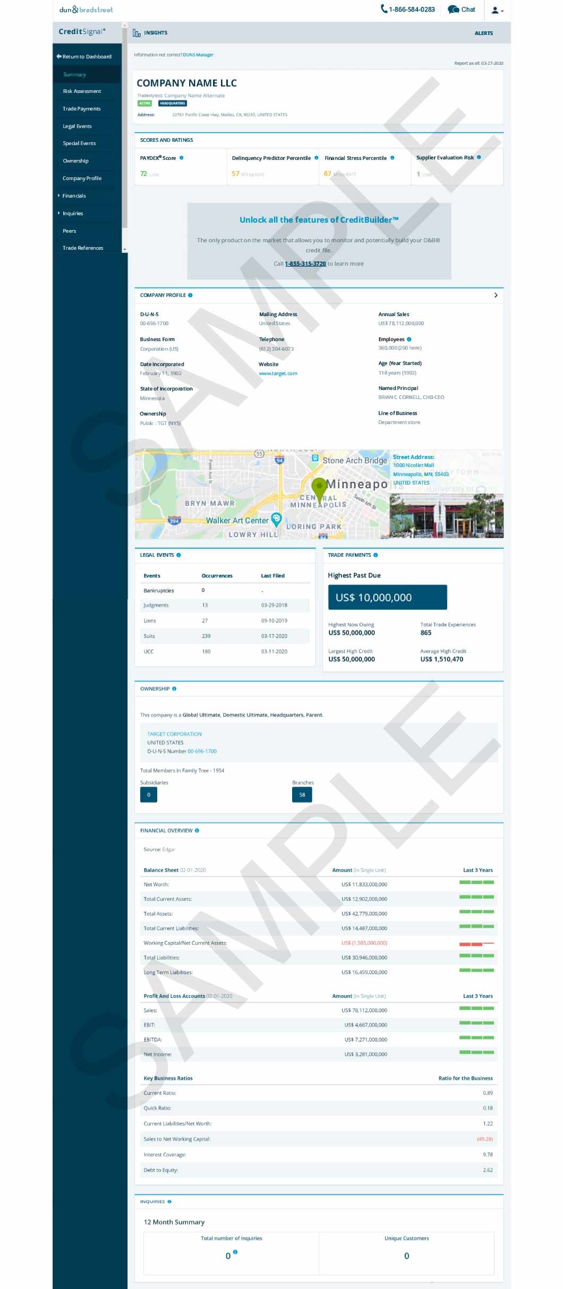Open the Chat bubble icon
This screenshot has height=1289, width=563.
[x=453, y=10]
